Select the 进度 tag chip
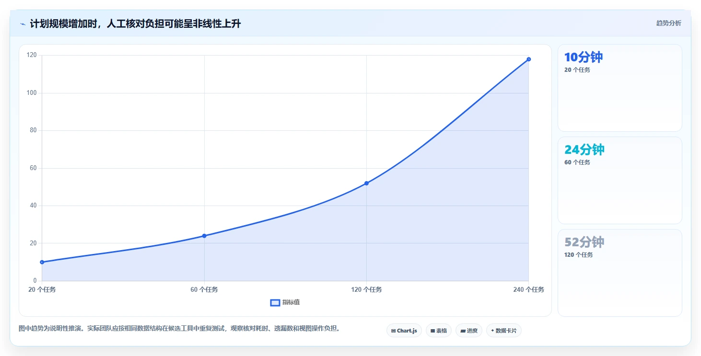Image resolution: width=701 pixels, height=356 pixels. 469,331
